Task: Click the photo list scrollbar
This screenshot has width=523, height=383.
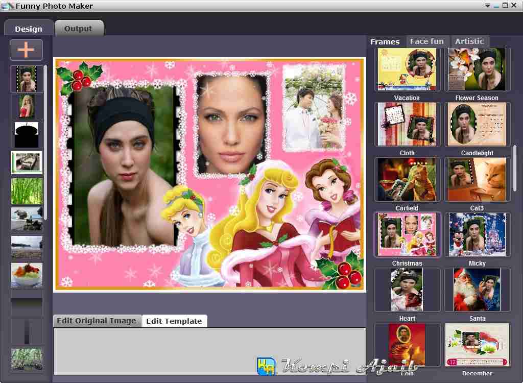Action: [45, 142]
